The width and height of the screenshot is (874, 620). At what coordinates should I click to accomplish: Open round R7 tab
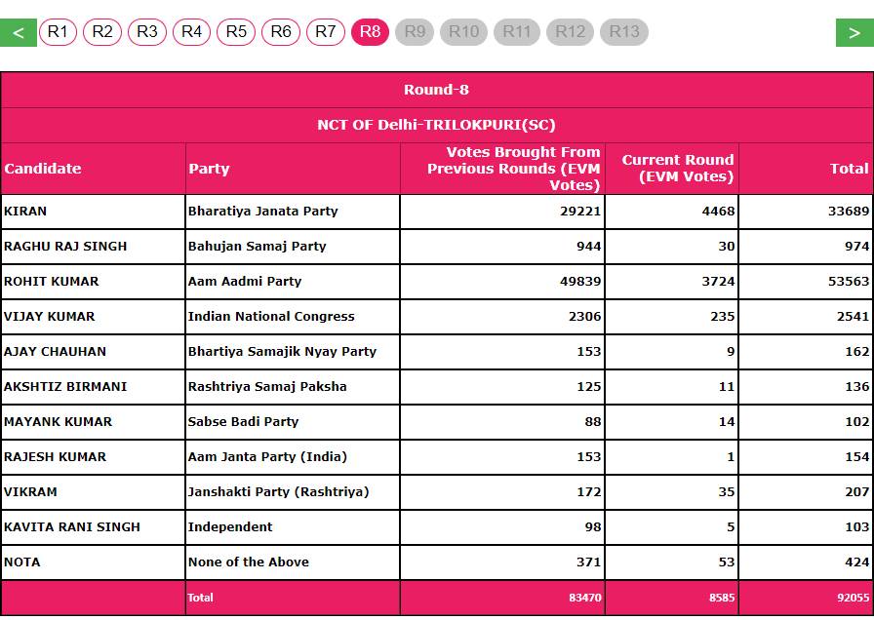326,32
